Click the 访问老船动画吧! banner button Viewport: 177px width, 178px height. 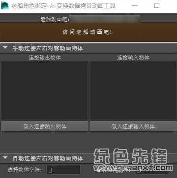coord(88,32)
